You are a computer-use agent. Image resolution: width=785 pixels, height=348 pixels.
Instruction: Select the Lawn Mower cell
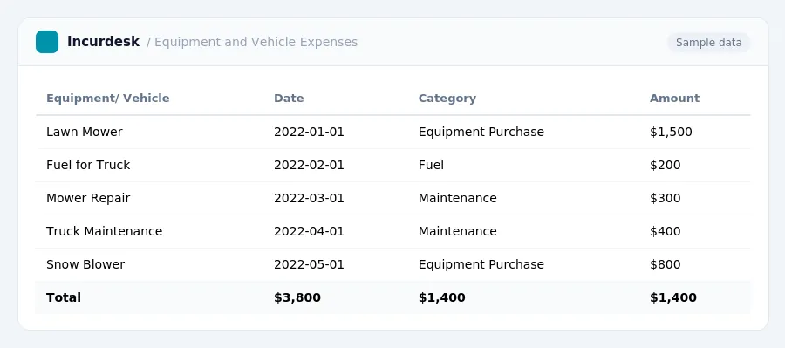coord(84,132)
